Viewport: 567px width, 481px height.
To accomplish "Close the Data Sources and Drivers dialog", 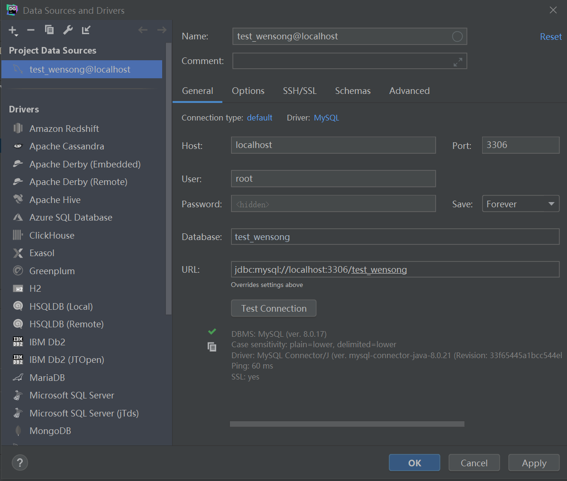I will tap(553, 10).
